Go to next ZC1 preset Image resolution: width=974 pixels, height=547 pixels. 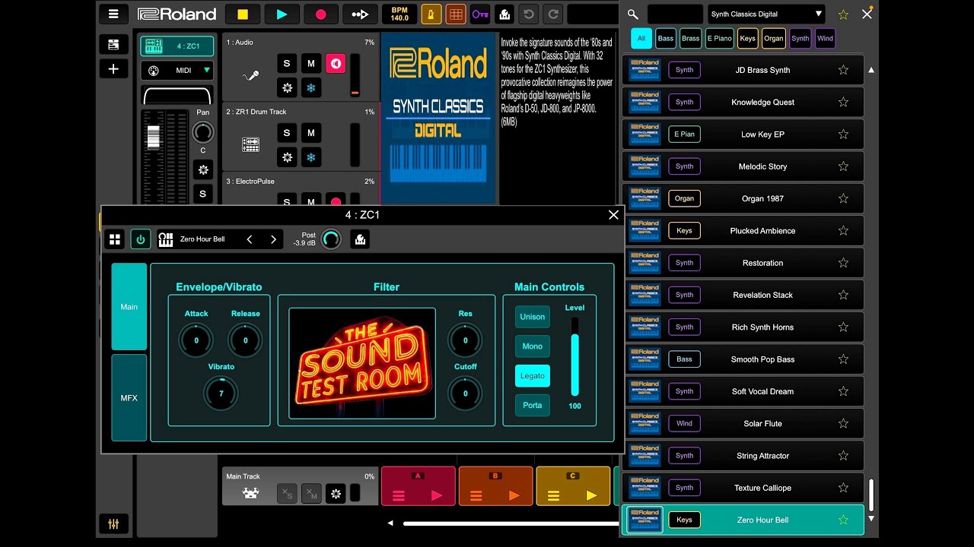[x=273, y=239]
